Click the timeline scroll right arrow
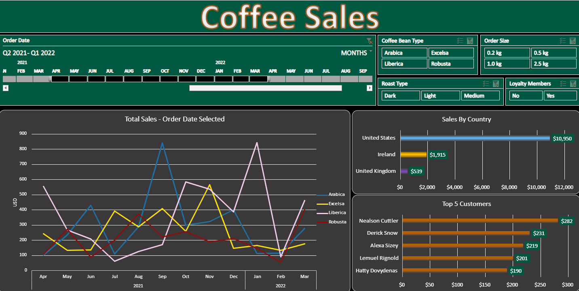This screenshot has width=579, height=291. coord(369,88)
